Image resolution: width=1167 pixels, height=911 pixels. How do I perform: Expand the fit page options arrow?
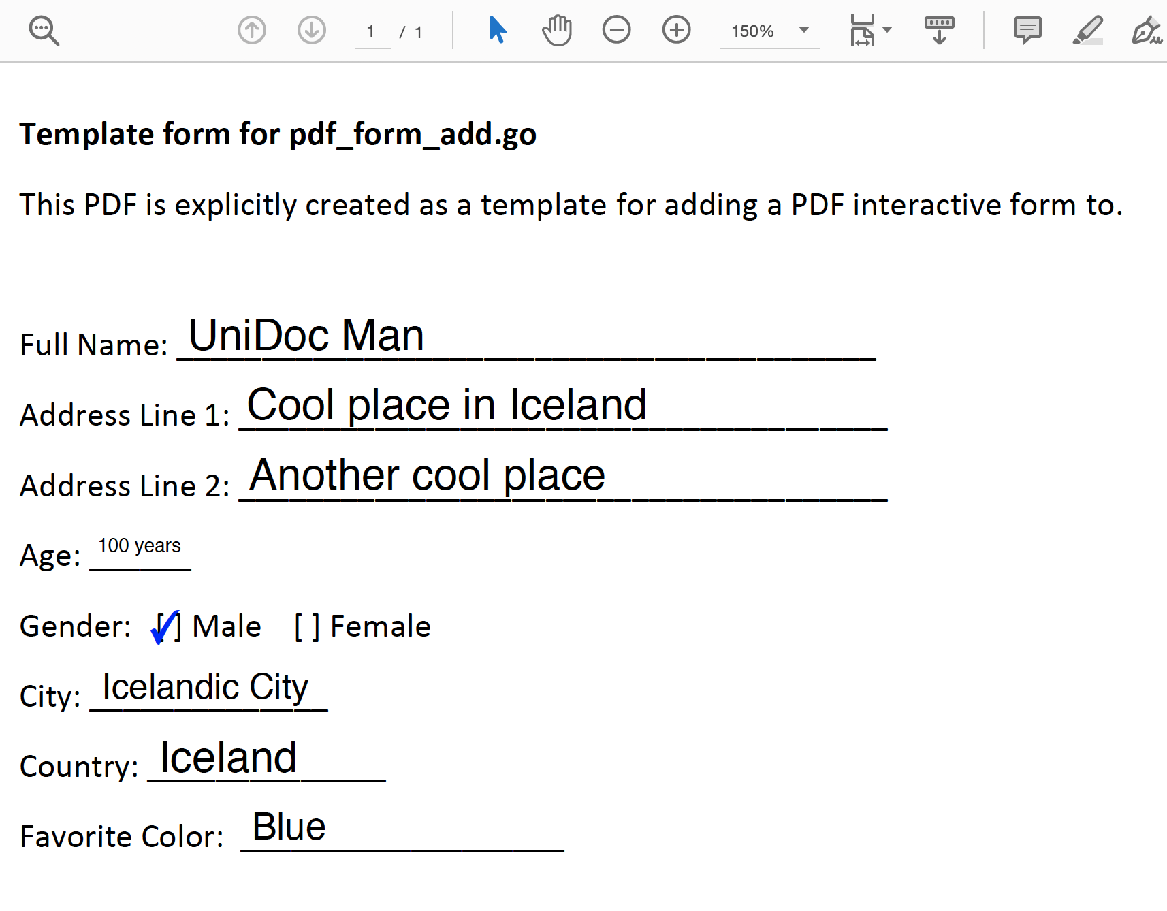[x=887, y=31]
